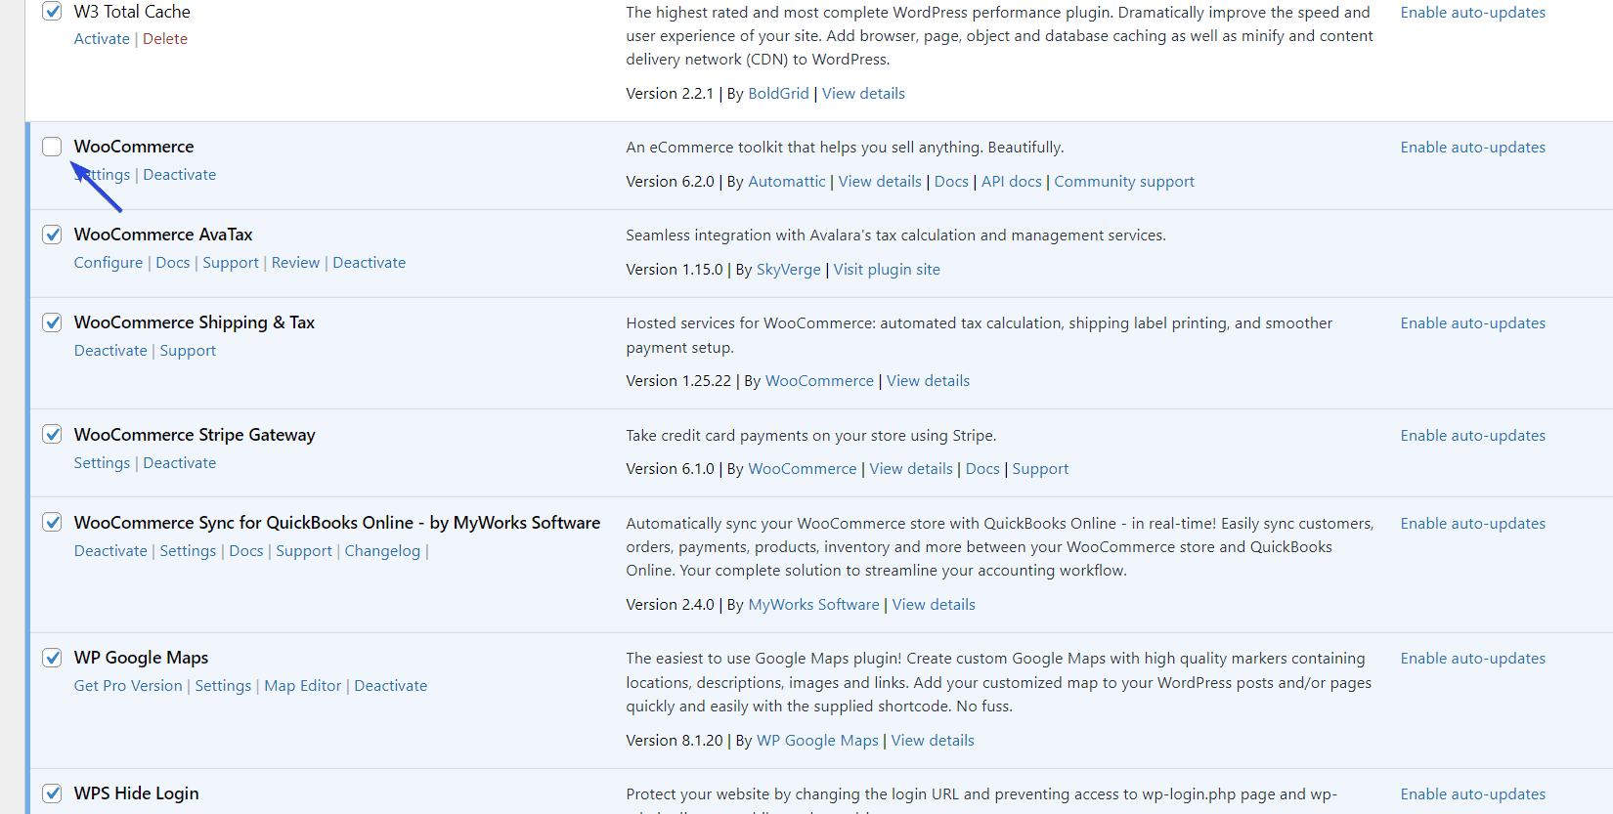
Task: Get Pro Version of WP Google Maps
Action: pyautogui.click(x=128, y=686)
